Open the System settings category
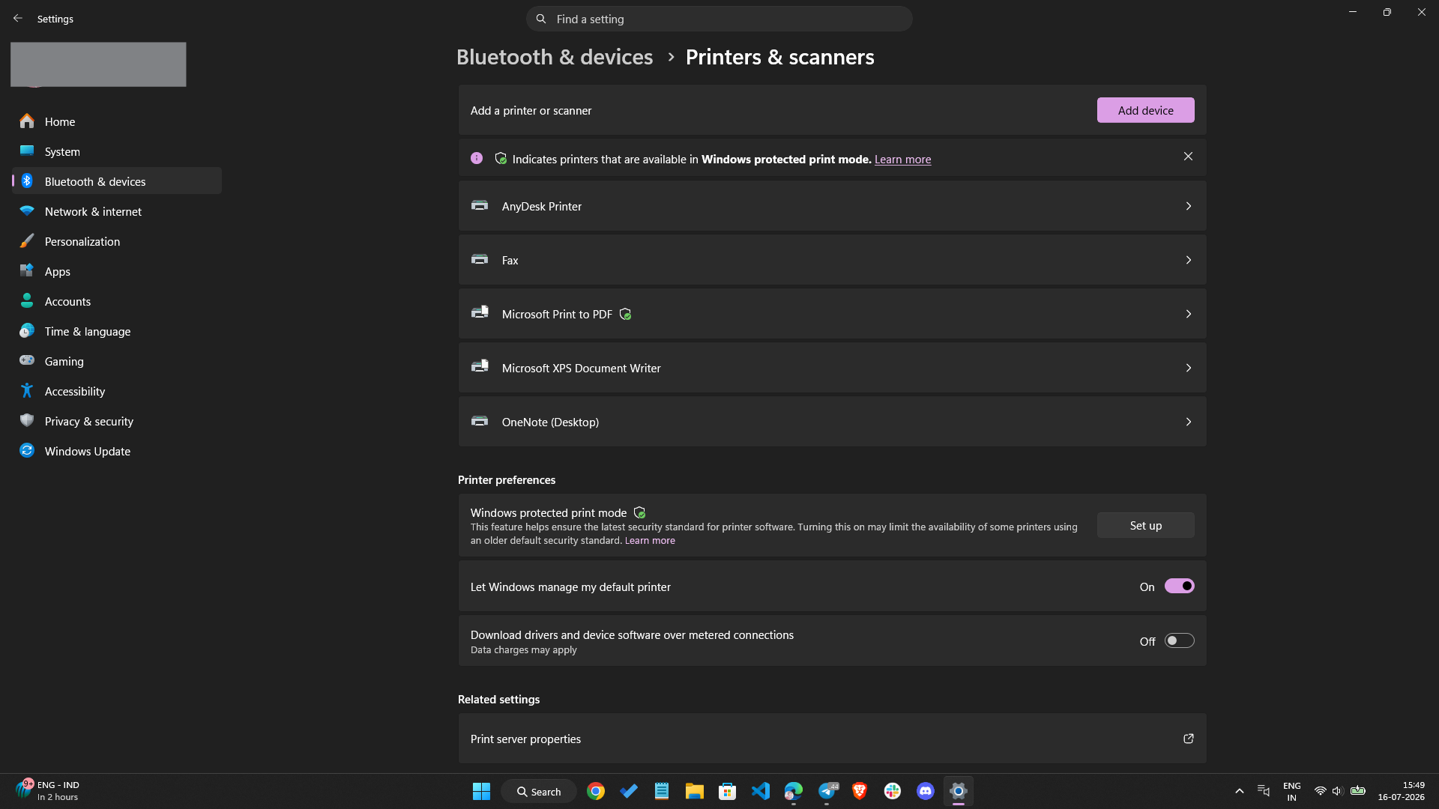Viewport: 1439px width, 809px height. [117, 151]
